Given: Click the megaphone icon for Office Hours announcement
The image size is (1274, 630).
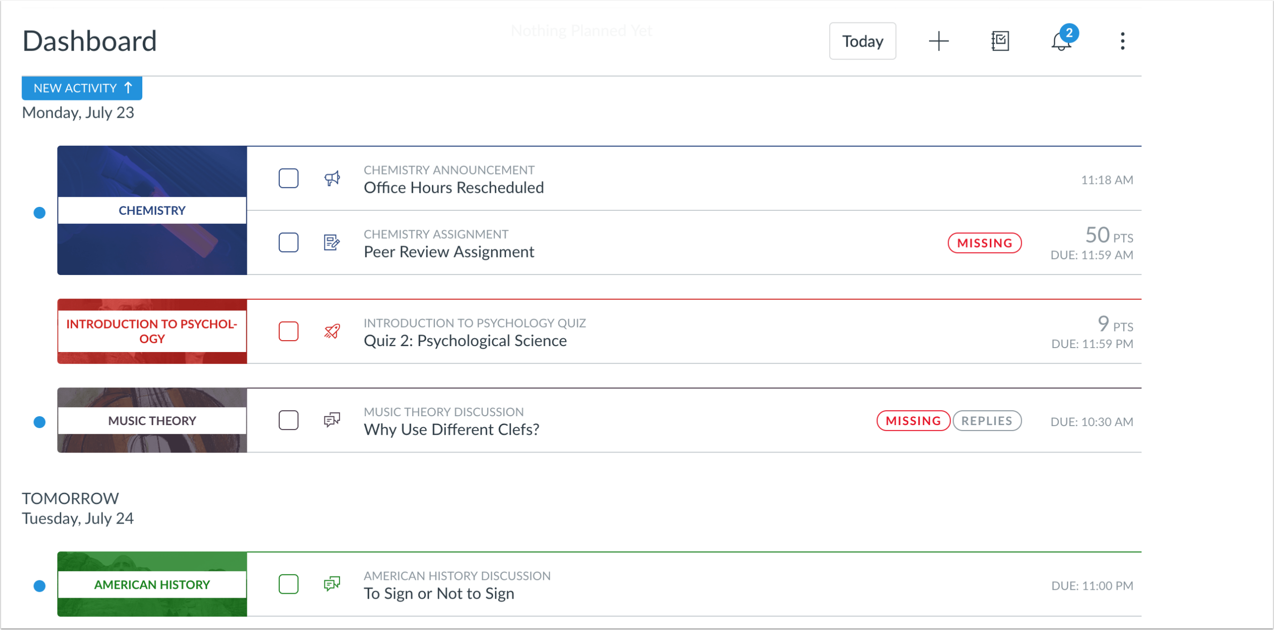Looking at the screenshot, I should [x=332, y=179].
